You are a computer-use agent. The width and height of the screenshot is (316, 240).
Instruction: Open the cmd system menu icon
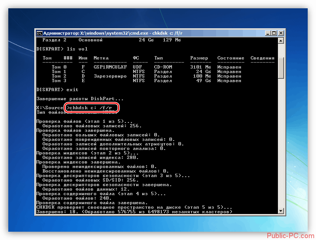(39, 33)
